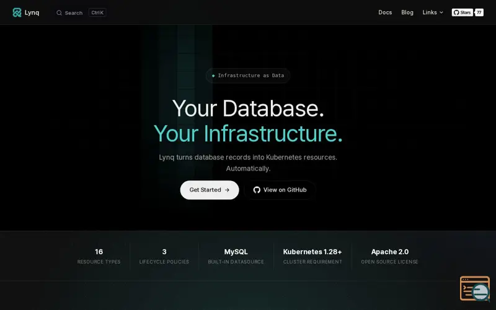Click GitHub octocat icon in View on GitHub

[257, 190]
